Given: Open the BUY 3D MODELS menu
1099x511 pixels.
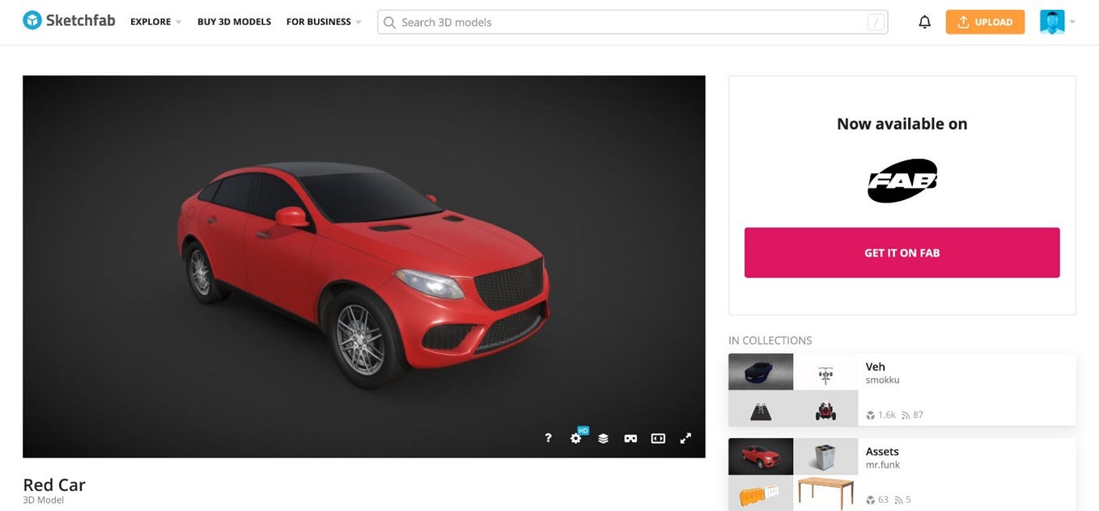Looking at the screenshot, I should [234, 22].
